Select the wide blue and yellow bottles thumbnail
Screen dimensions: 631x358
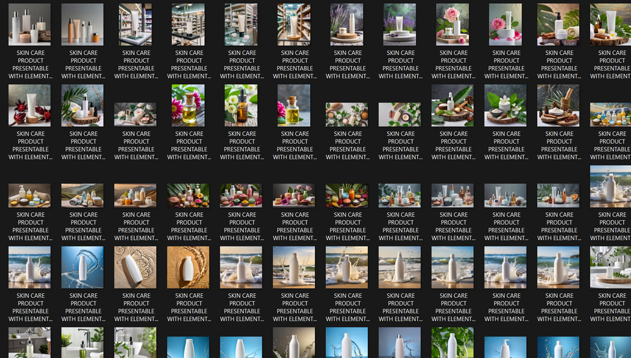coord(612,114)
